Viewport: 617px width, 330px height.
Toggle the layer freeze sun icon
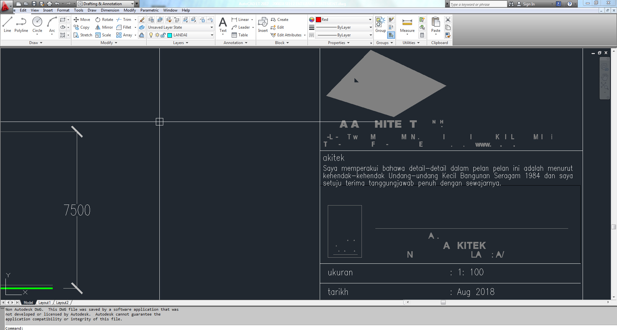pyautogui.click(x=157, y=35)
